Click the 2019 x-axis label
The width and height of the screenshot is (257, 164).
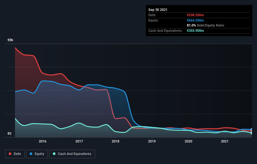(152, 141)
